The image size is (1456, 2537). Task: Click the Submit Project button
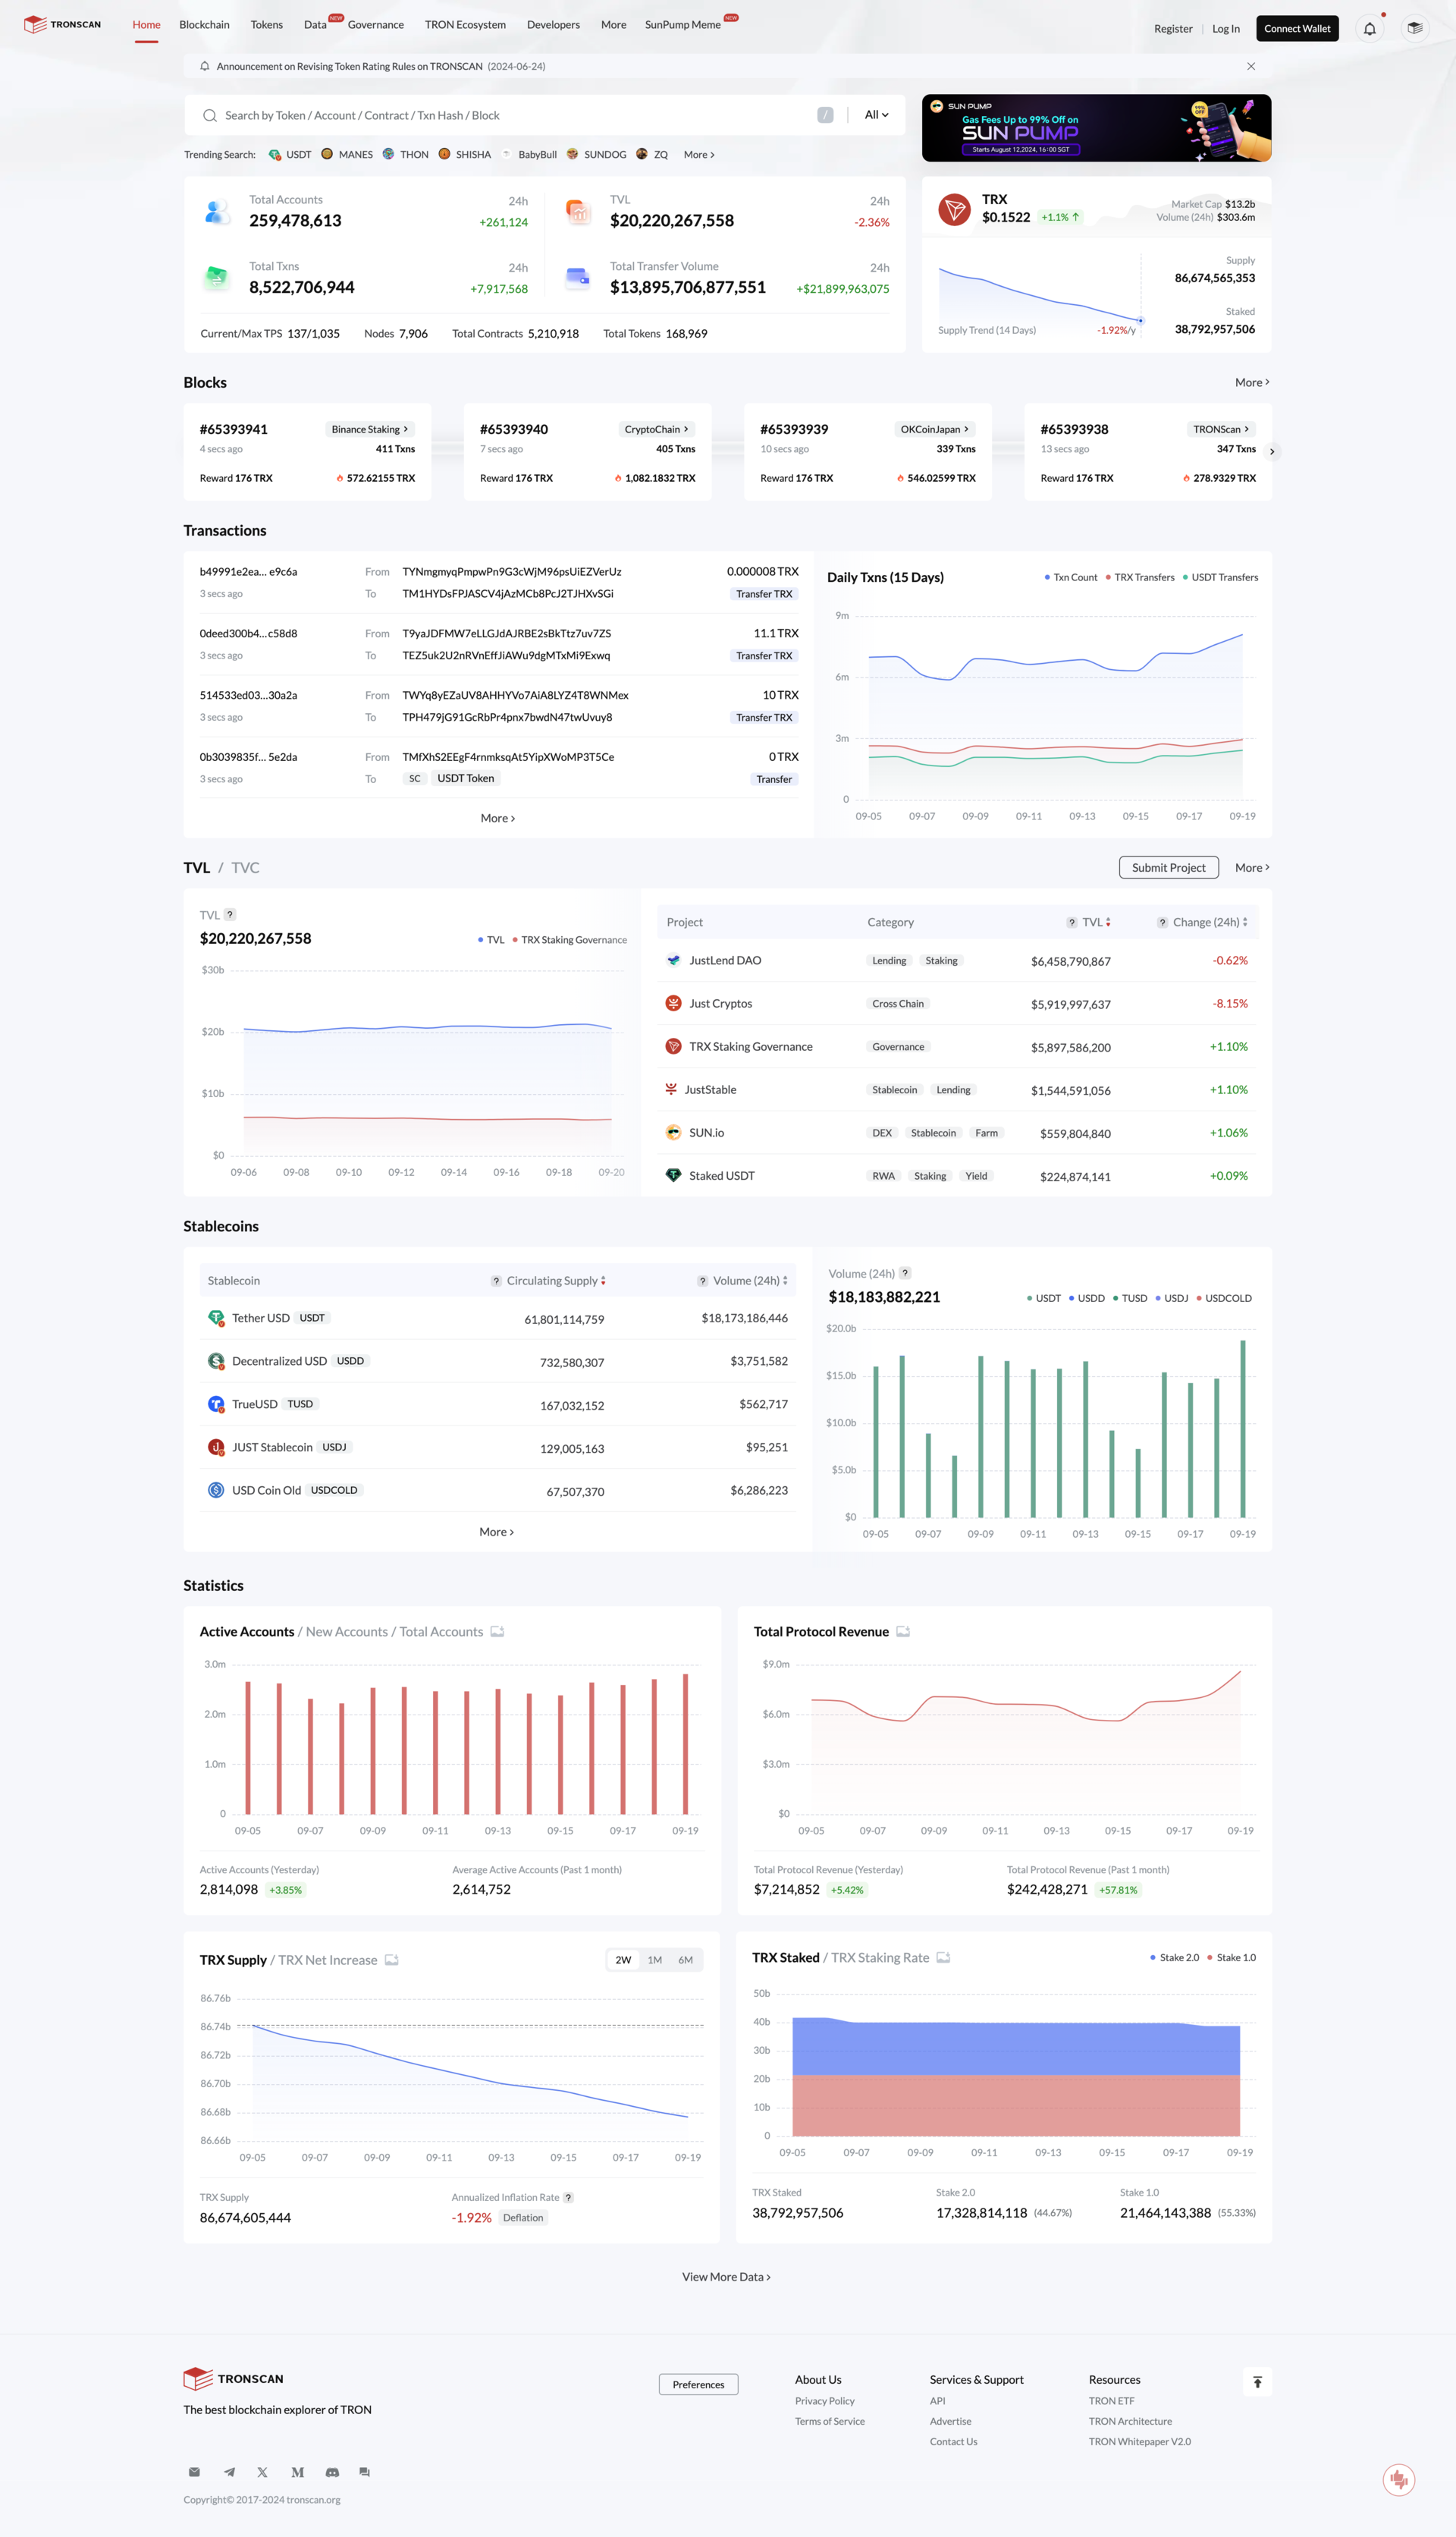[x=1168, y=867]
